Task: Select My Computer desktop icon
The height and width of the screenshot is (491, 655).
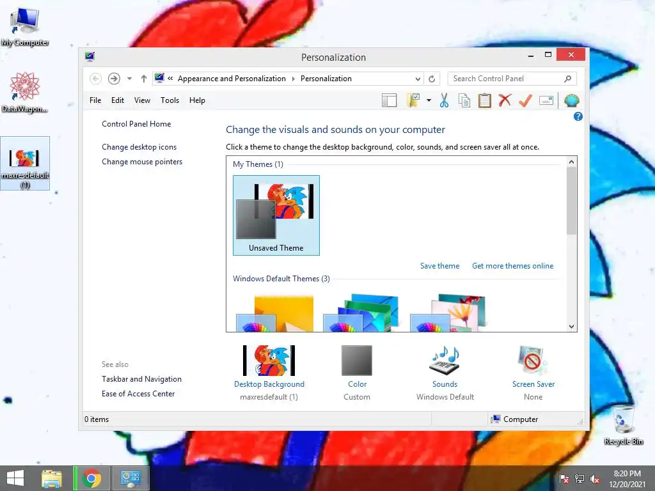Action: click(x=25, y=27)
